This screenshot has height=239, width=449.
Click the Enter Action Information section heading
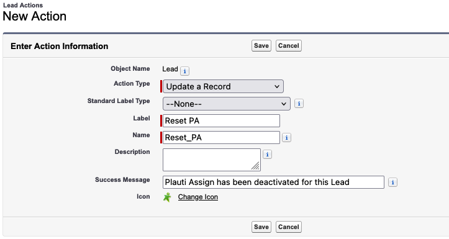coord(59,46)
